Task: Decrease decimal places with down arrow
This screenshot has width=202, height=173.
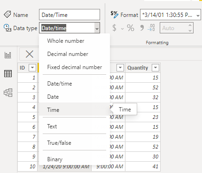Action: pyautogui.click(x=190, y=31)
